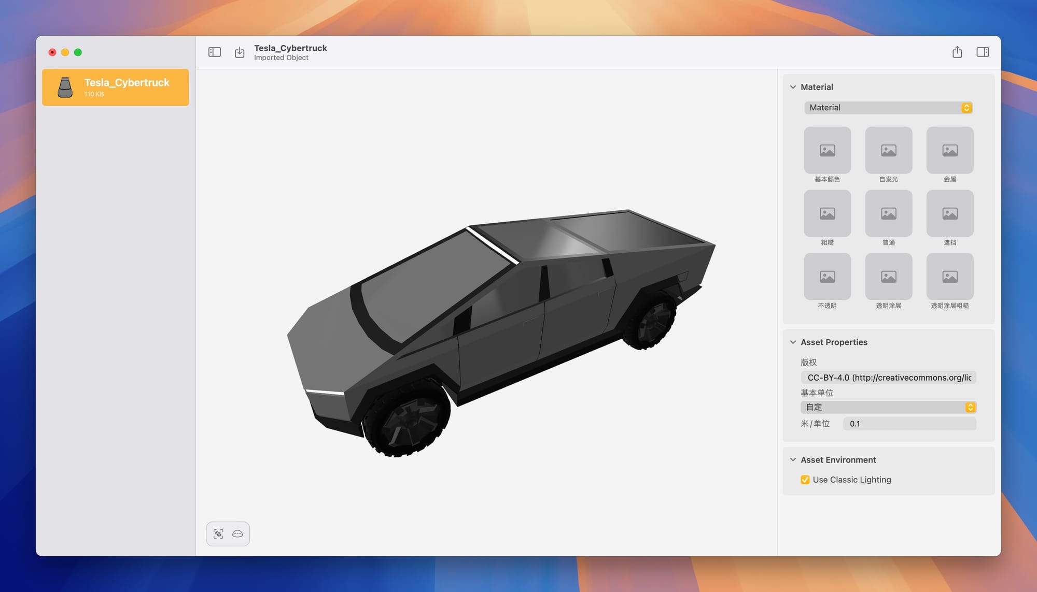Screen dimensions: 1037x592
Task: Collapse the Asset Properties section
Action: point(793,342)
